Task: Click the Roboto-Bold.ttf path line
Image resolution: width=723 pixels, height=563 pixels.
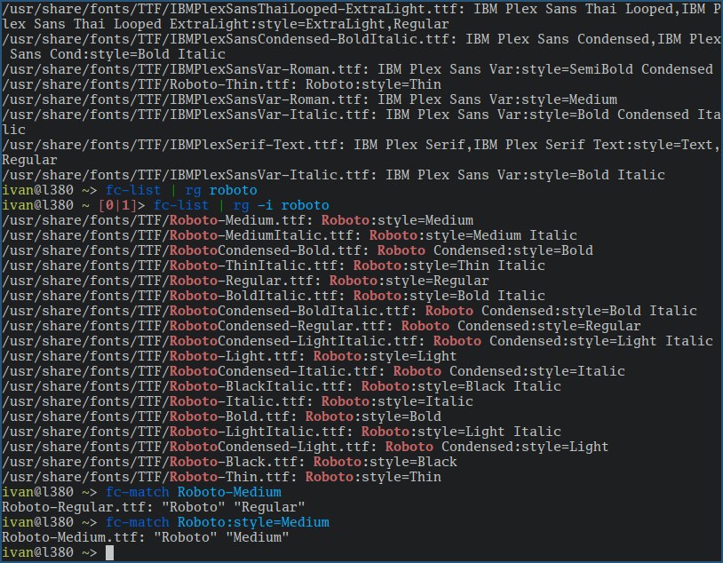Action: click(x=221, y=416)
